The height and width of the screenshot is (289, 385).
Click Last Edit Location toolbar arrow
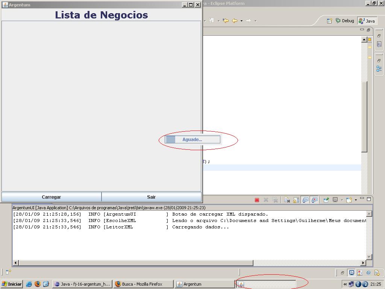pyautogui.click(x=226, y=21)
